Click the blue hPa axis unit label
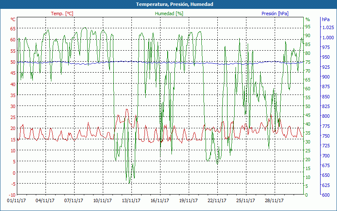 (326, 19)
